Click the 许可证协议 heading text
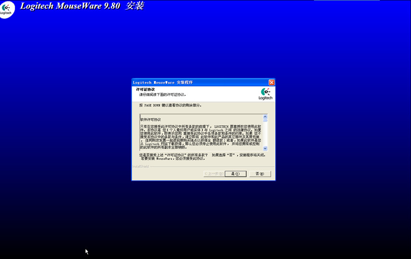This screenshot has width=411, height=259. coord(145,90)
